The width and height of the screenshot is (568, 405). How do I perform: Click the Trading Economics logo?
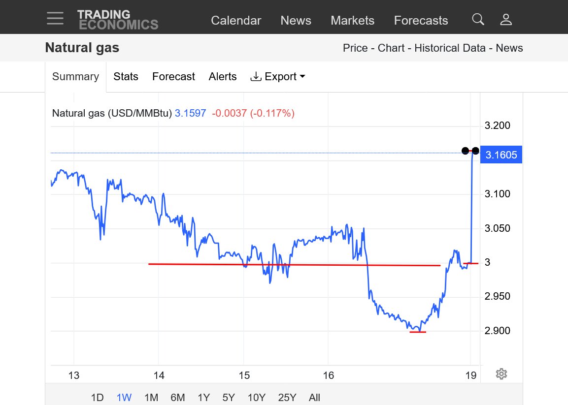click(117, 20)
